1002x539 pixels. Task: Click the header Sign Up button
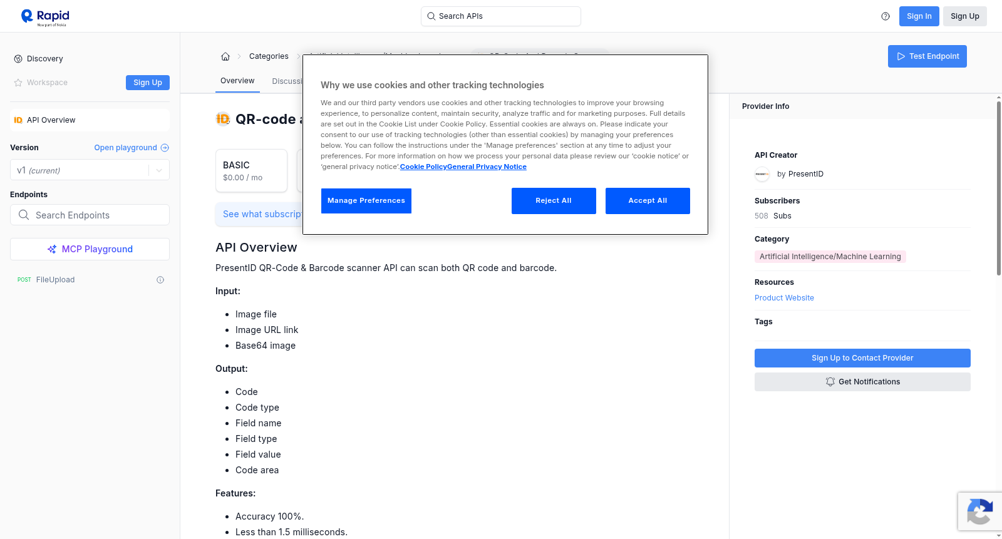pyautogui.click(x=964, y=16)
